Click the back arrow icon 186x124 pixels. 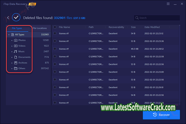pyautogui.click(x=8, y=18)
